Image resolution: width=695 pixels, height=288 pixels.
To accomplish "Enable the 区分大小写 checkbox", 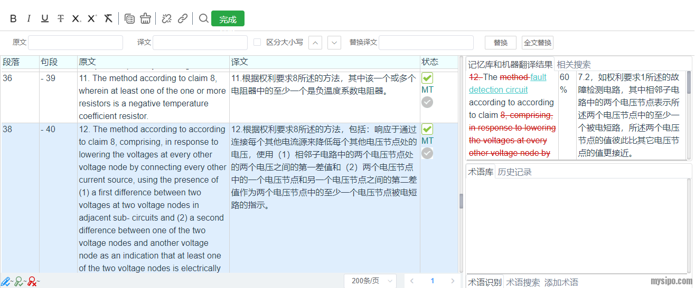I will click(x=258, y=42).
